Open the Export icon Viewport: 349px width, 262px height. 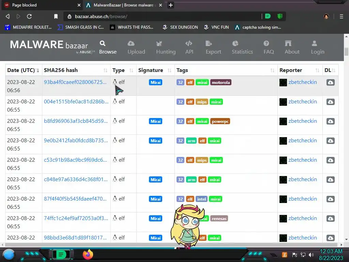tap(209, 43)
